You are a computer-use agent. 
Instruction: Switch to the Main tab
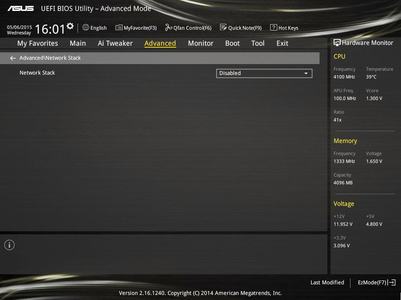coord(78,43)
